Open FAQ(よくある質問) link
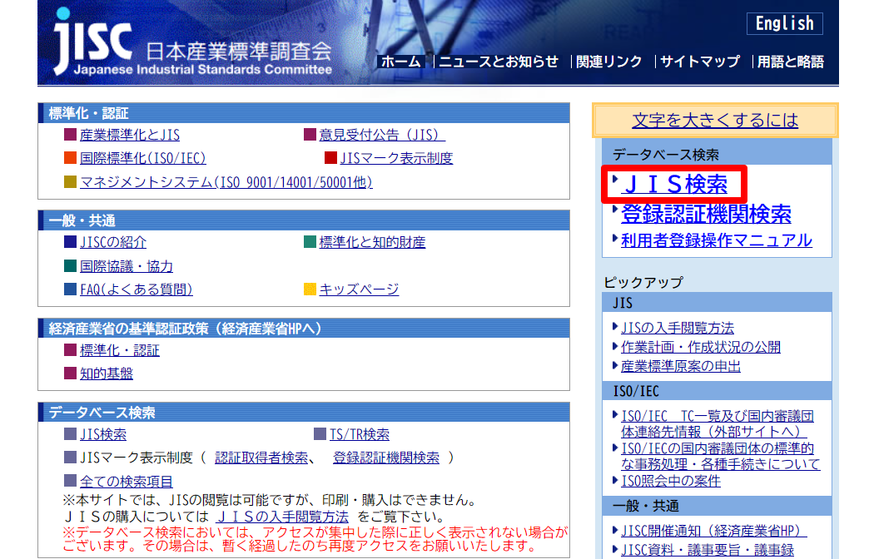The image size is (869, 559). [137, 289]
